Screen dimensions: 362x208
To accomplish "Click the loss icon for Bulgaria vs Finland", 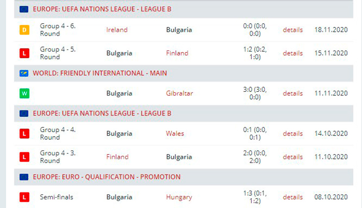I will (x=24, y=53).
